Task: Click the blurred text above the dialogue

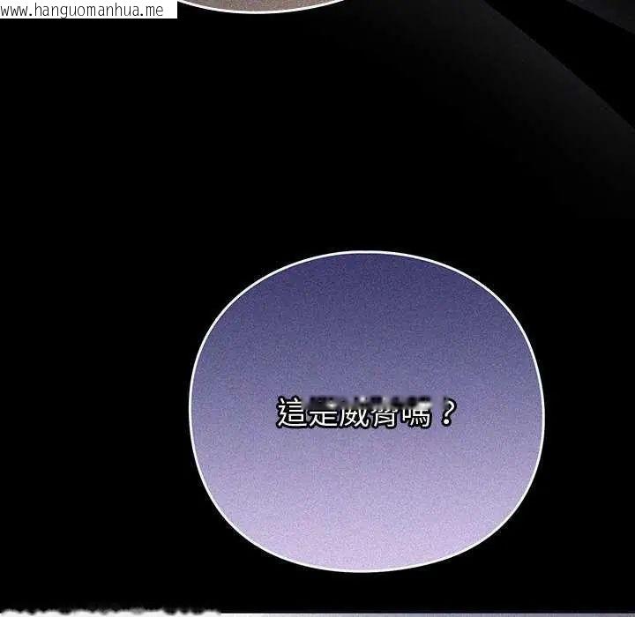Action: tap(370, 401)
